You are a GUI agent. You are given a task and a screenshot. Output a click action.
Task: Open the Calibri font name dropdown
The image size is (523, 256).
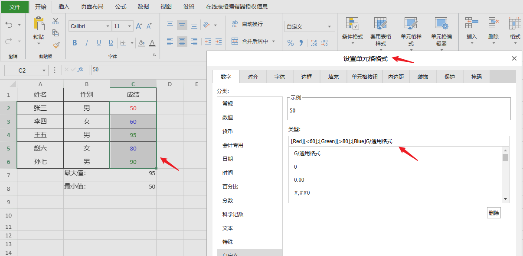coord(108,26)
